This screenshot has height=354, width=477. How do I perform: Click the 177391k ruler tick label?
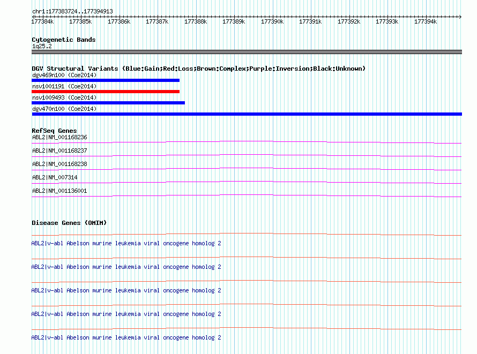tap(310, 21)
